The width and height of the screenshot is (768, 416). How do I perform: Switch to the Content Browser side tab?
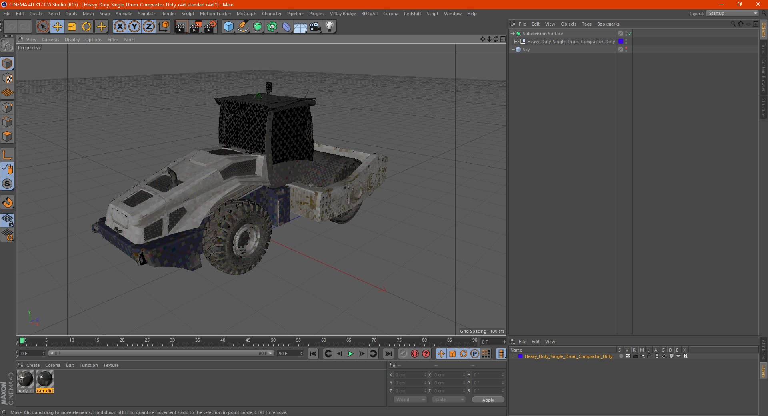[763, 75]
